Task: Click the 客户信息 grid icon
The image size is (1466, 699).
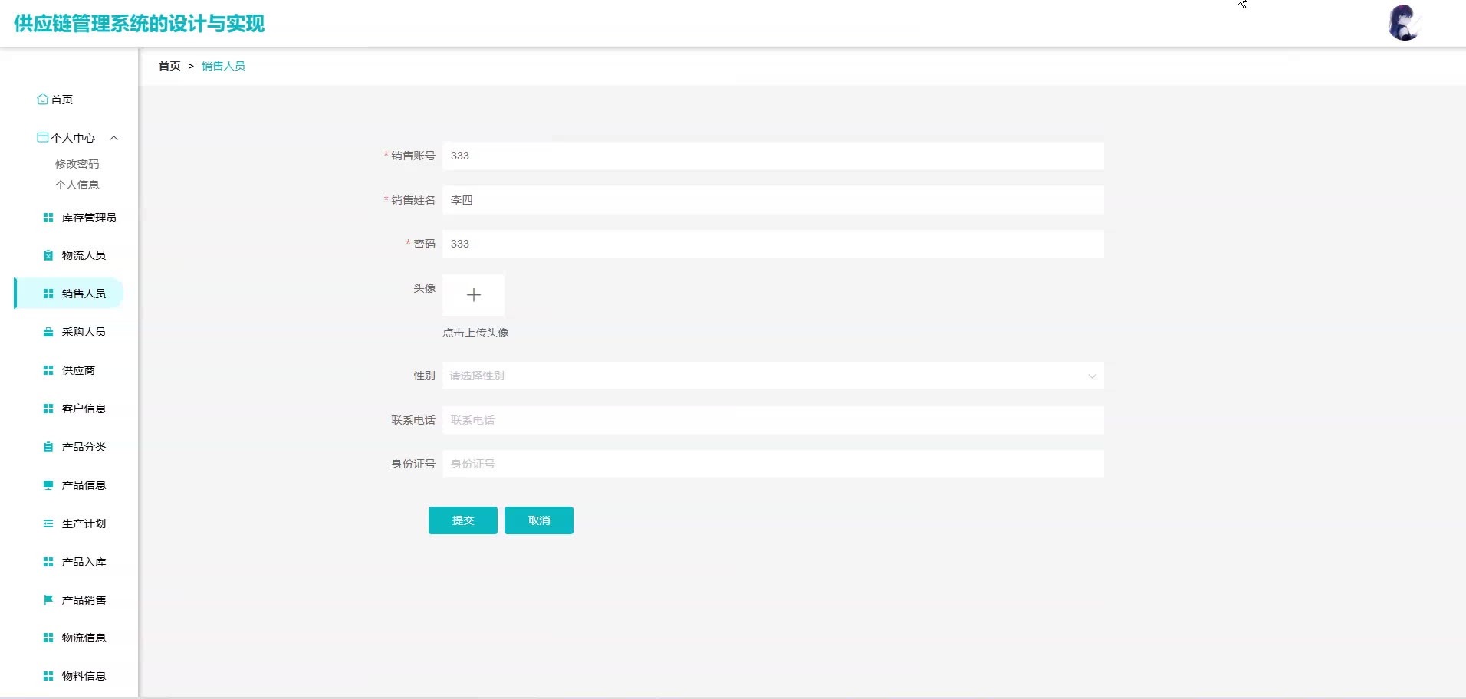Action: (48, 409)
